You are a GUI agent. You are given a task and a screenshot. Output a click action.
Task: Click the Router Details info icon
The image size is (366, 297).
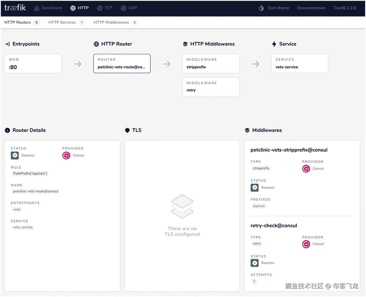click(7, 130)
